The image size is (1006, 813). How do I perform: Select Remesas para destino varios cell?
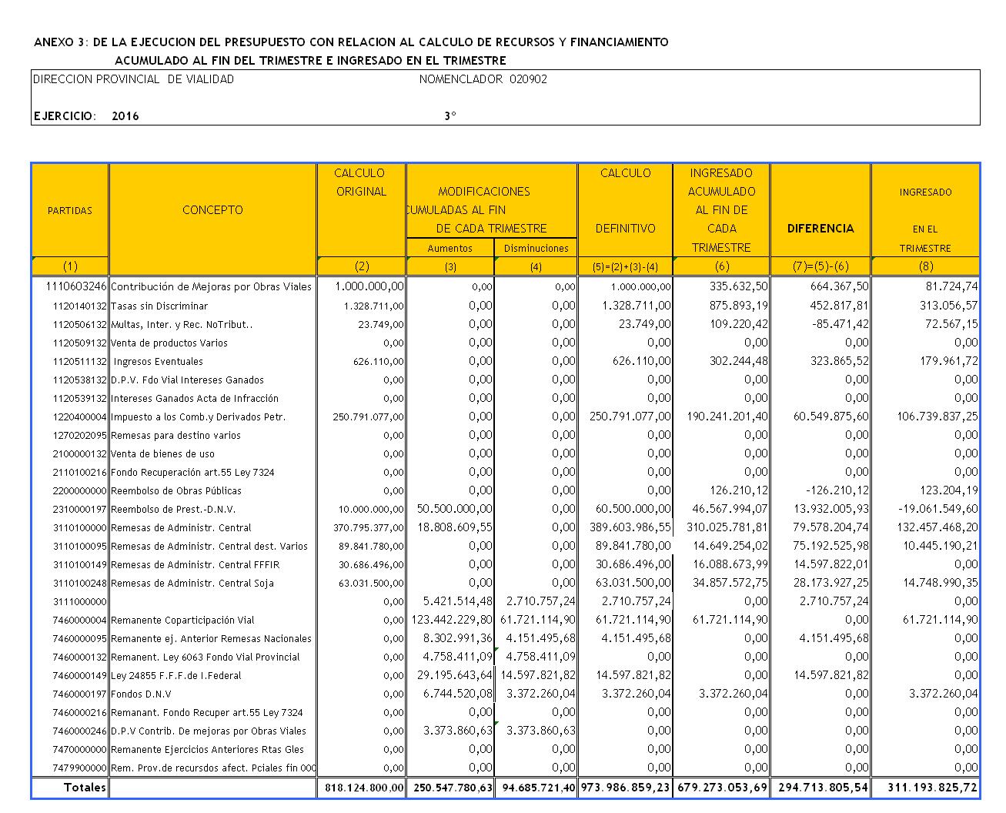[x=175, y=435]
